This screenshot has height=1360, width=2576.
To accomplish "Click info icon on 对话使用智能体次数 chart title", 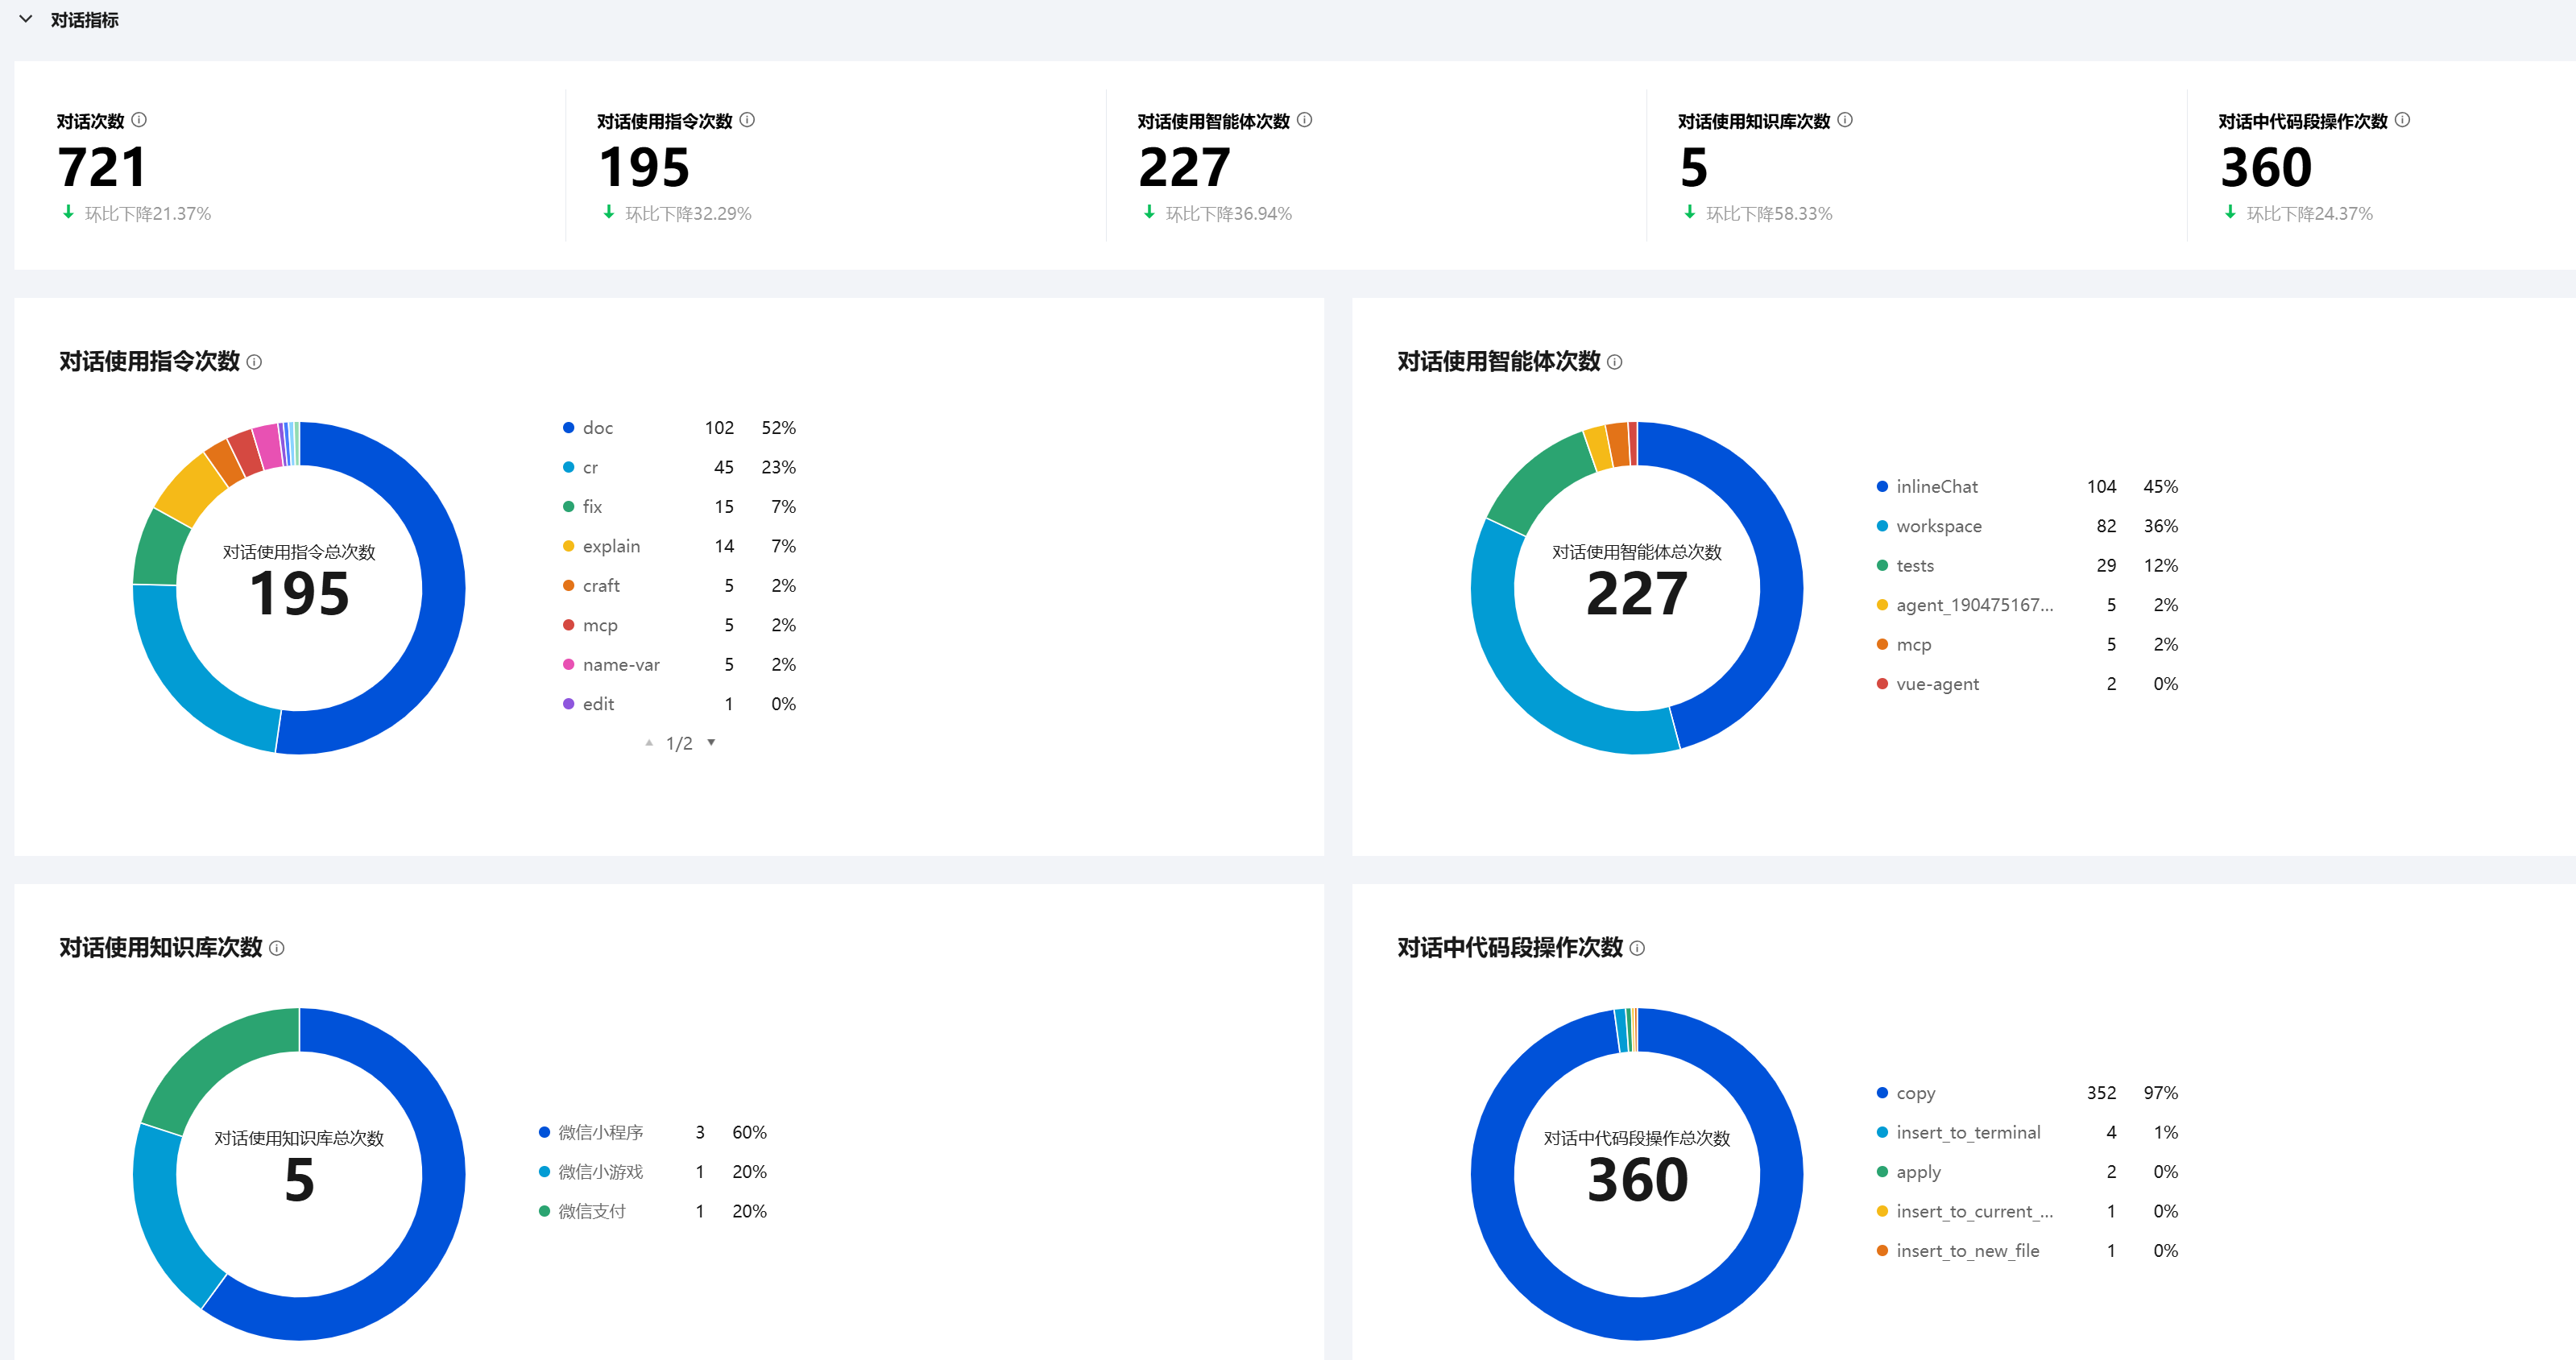I will pos(1614,362).
